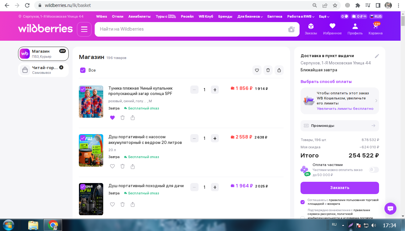Screen dimensions: 405x231
Task: Open the Ресейл menu item
Action: (x=187, y=16)
